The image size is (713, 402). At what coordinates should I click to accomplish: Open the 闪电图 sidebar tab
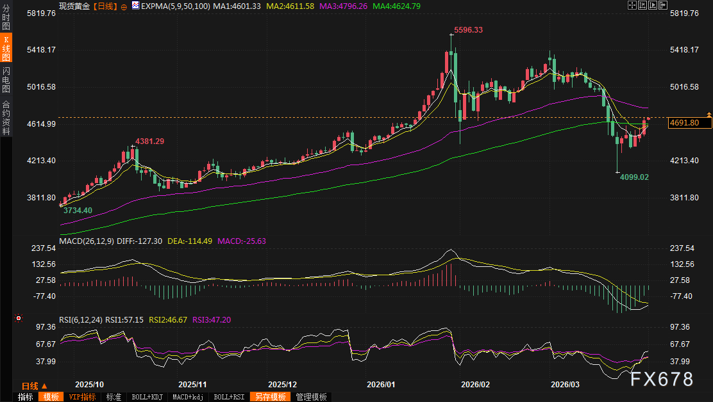(x=6, y=80)
